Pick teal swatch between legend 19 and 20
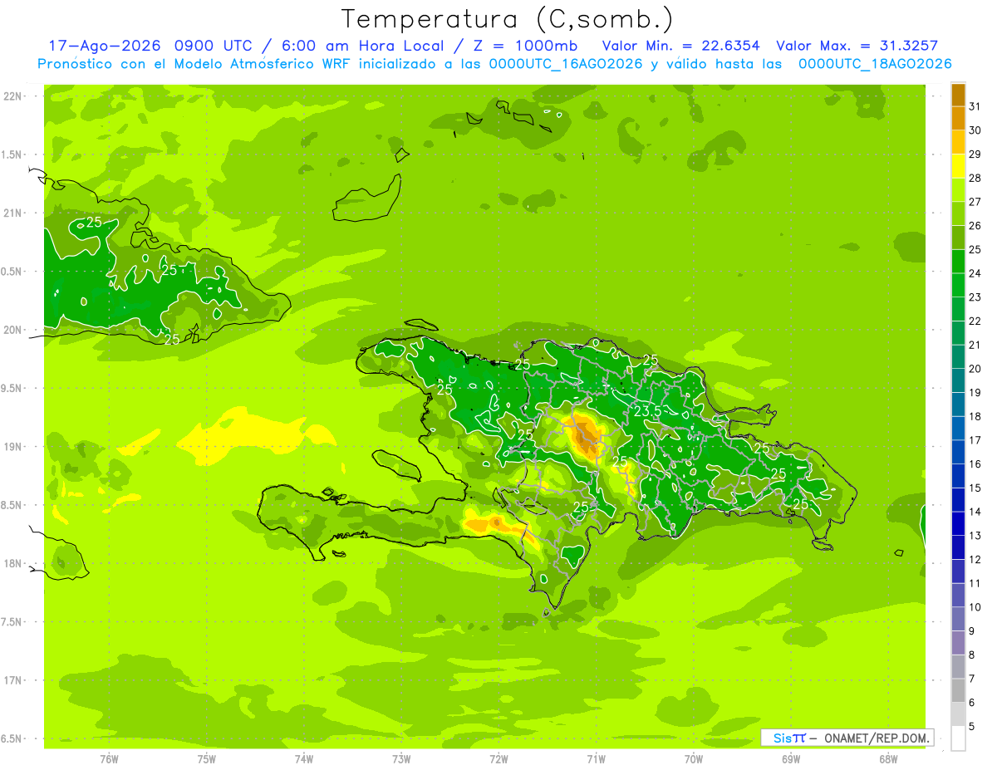 click(958, 380)
